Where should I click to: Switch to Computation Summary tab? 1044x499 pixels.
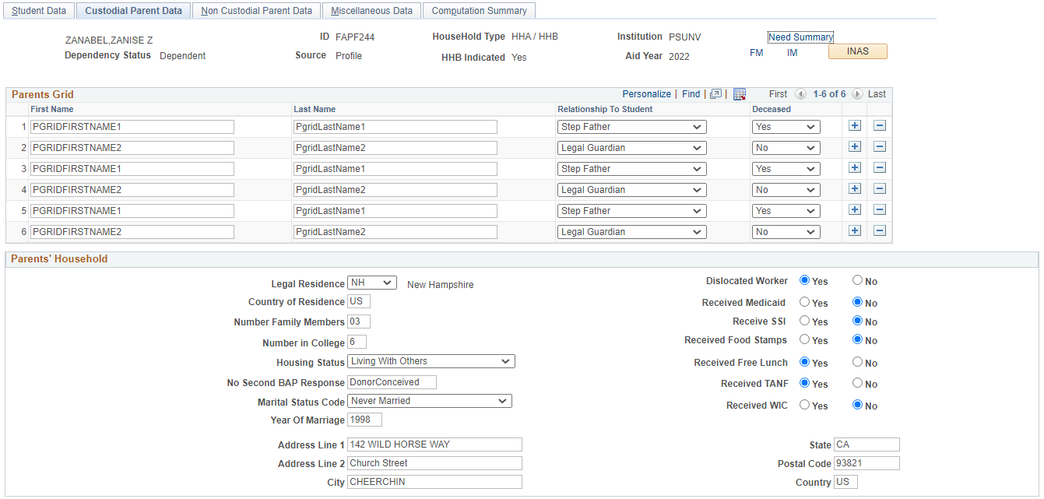click(479, 11)
